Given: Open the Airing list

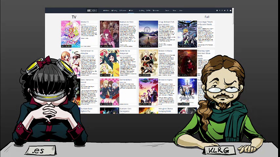Looking at the screenshot, I should [x=142, y=10].
